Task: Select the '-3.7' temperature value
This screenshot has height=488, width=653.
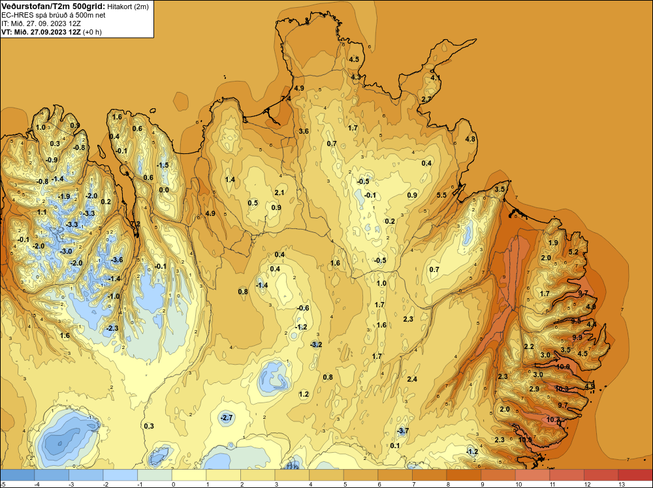Action: point(402,431)
